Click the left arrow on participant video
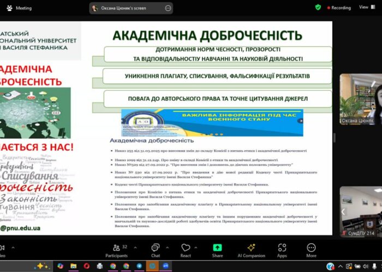This screenshot has height=272, width=382. coord(343,212)
